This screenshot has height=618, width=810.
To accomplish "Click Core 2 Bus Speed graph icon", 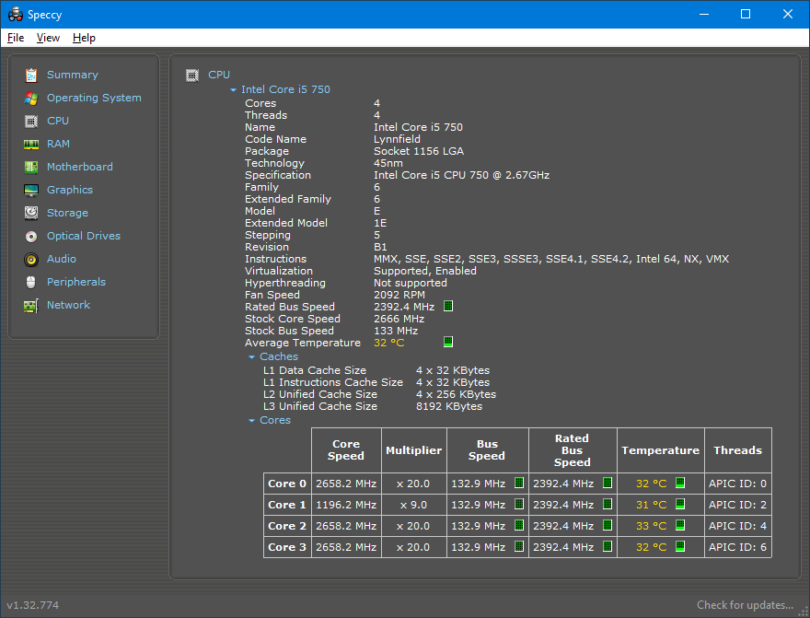I will (x=519, y=525).
